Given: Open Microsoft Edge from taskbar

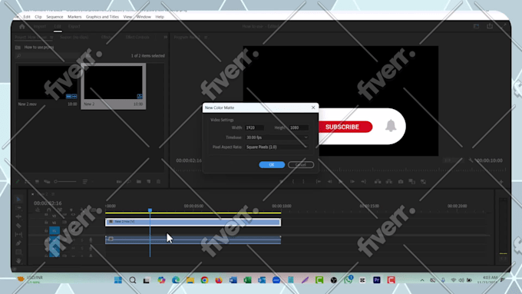Looking at the screenshot, I should (x=176, y=280).
